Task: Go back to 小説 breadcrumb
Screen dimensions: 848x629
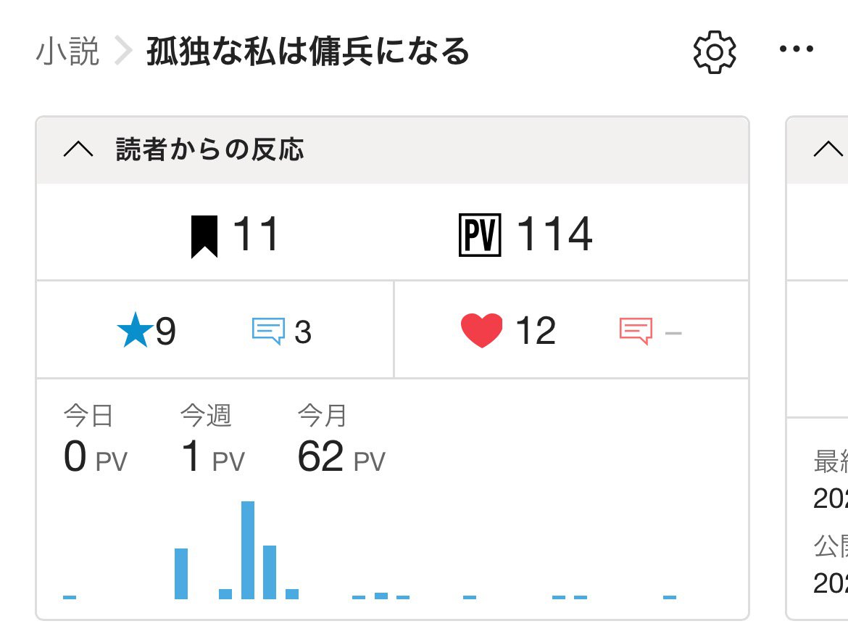Action: [x=67, y=52]
